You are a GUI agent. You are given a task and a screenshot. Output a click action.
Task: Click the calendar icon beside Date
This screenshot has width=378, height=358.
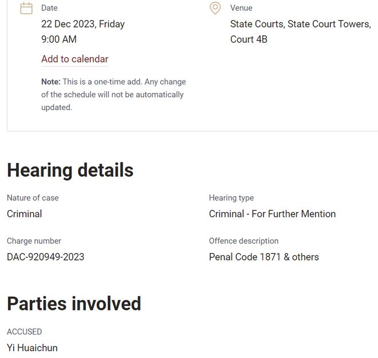26,8
